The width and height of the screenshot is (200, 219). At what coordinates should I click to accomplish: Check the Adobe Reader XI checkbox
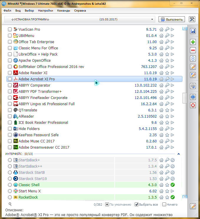point(10,73)
